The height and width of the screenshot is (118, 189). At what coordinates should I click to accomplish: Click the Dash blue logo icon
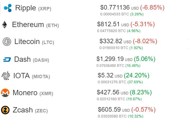[x=7, y=59]
